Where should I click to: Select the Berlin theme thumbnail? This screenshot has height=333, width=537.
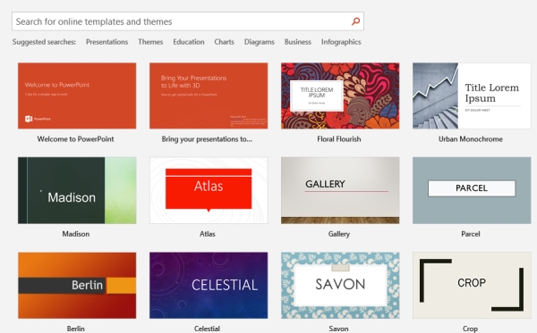pyautogui.click(x=77, y=286)
